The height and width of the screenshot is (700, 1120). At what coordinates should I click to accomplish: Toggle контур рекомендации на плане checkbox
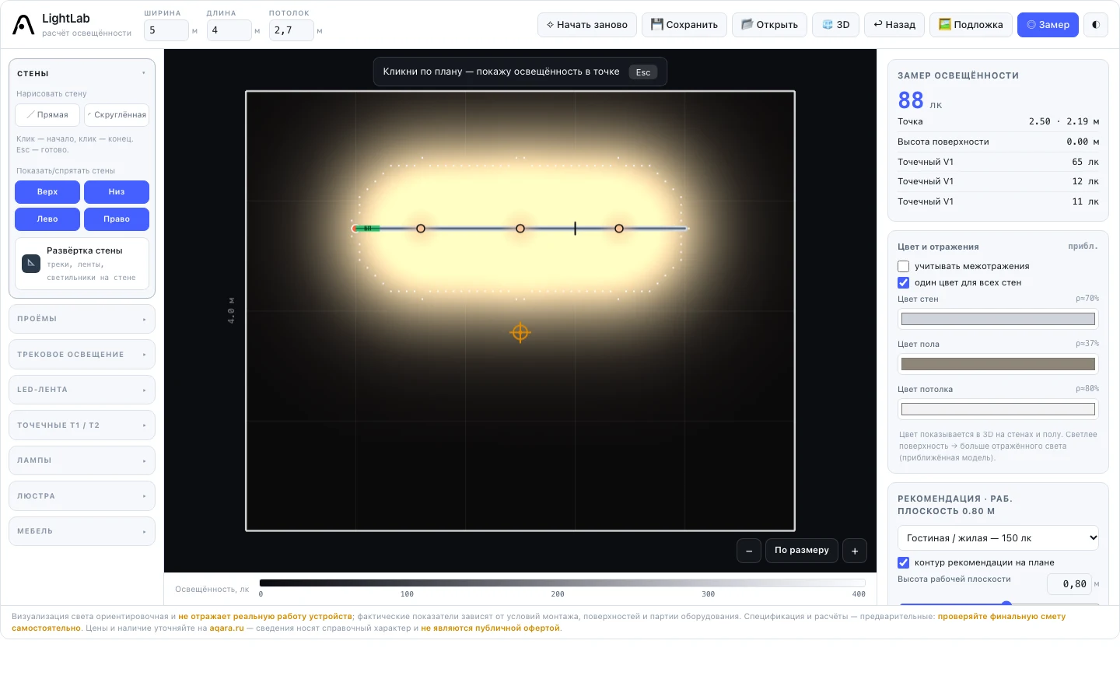pyautogui.click(x=903, y=562)
